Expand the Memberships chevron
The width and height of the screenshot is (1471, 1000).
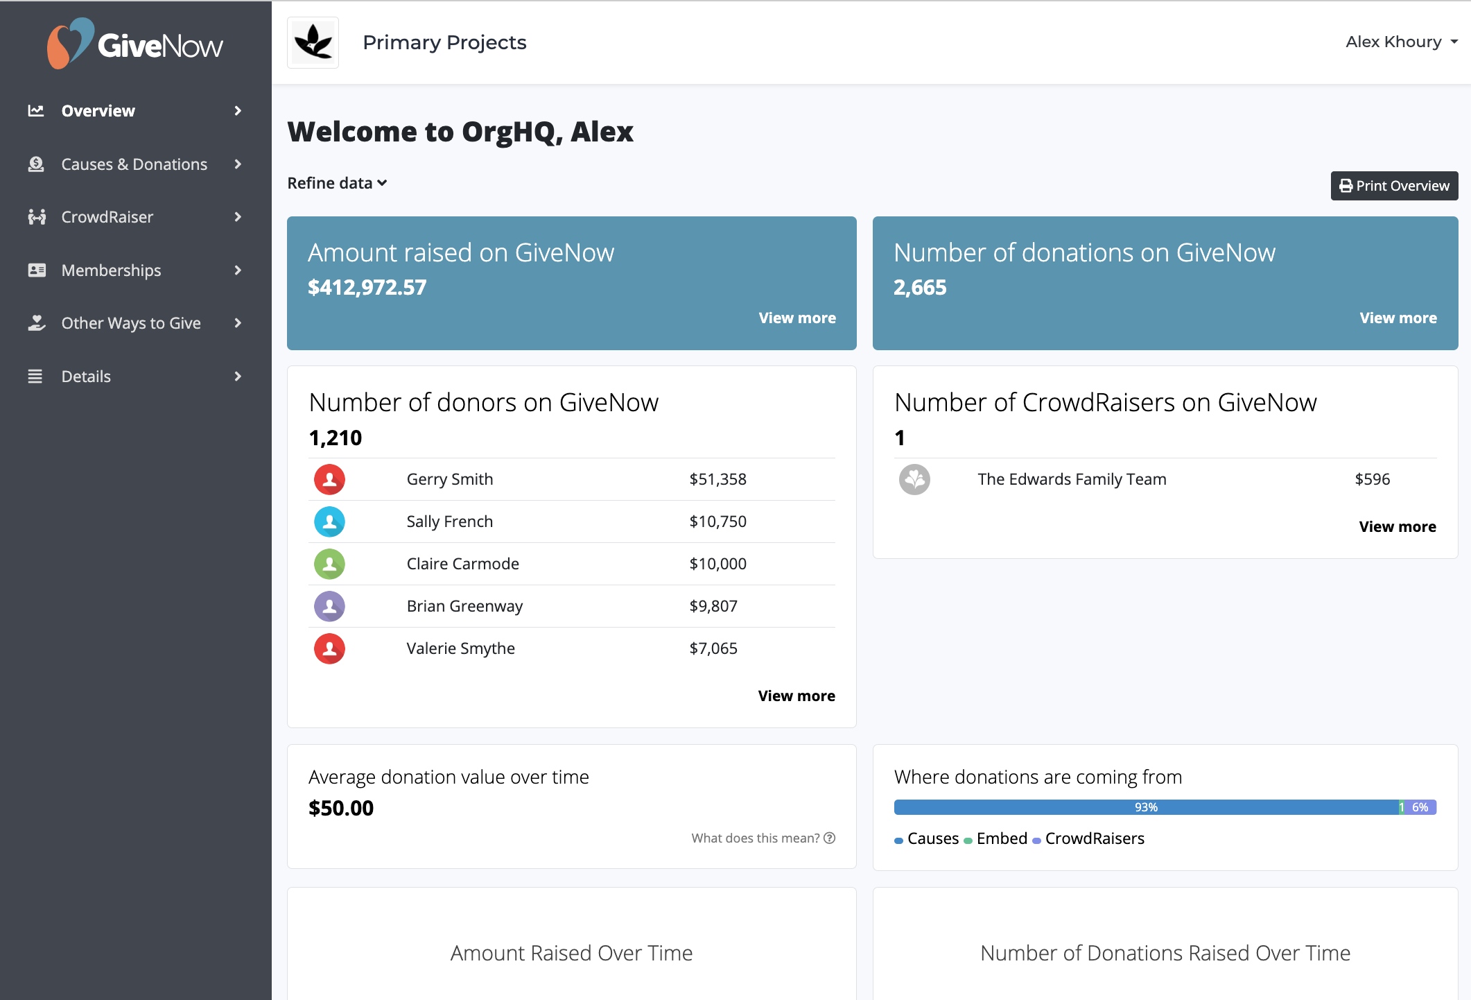pos(238,270)
